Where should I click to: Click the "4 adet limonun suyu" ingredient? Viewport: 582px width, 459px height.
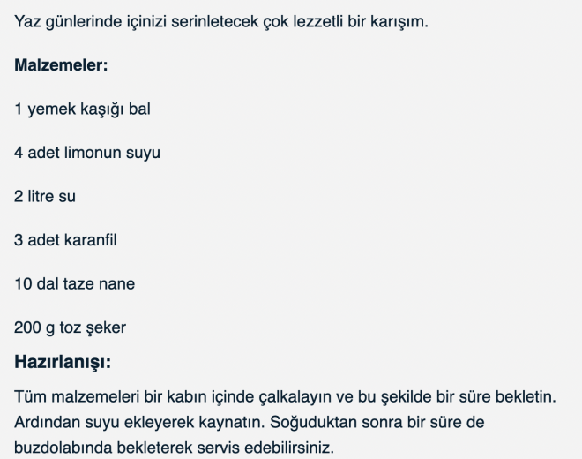87,153
